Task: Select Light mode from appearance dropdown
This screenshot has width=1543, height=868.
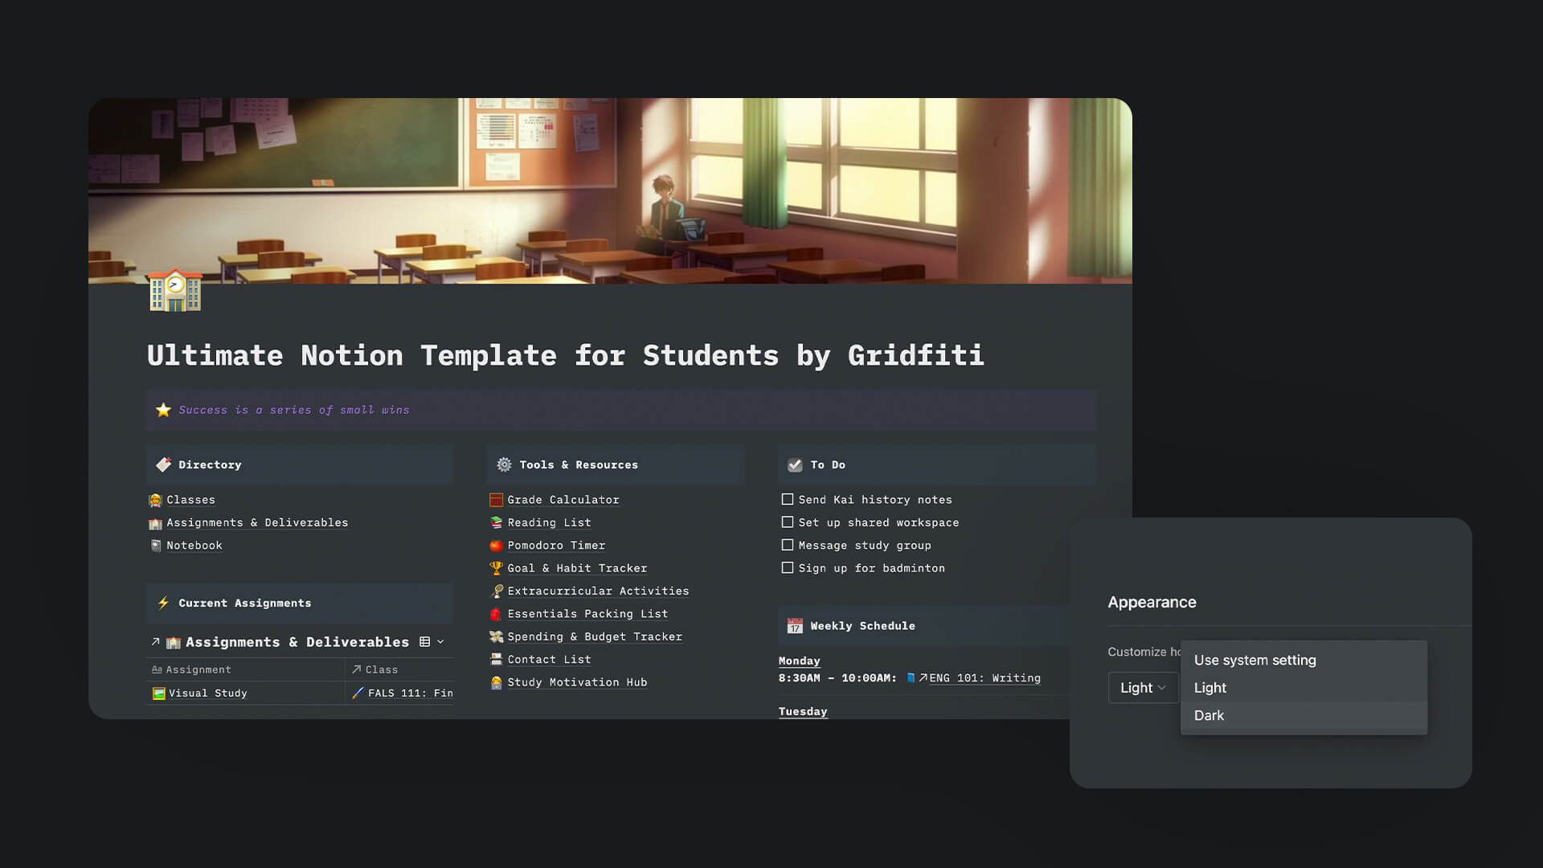Action: pyautogui.click(x=1209, y=687)
